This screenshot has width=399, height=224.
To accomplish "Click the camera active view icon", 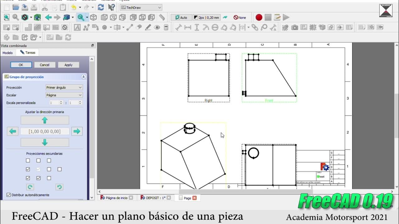I will [x=295, y=27].
